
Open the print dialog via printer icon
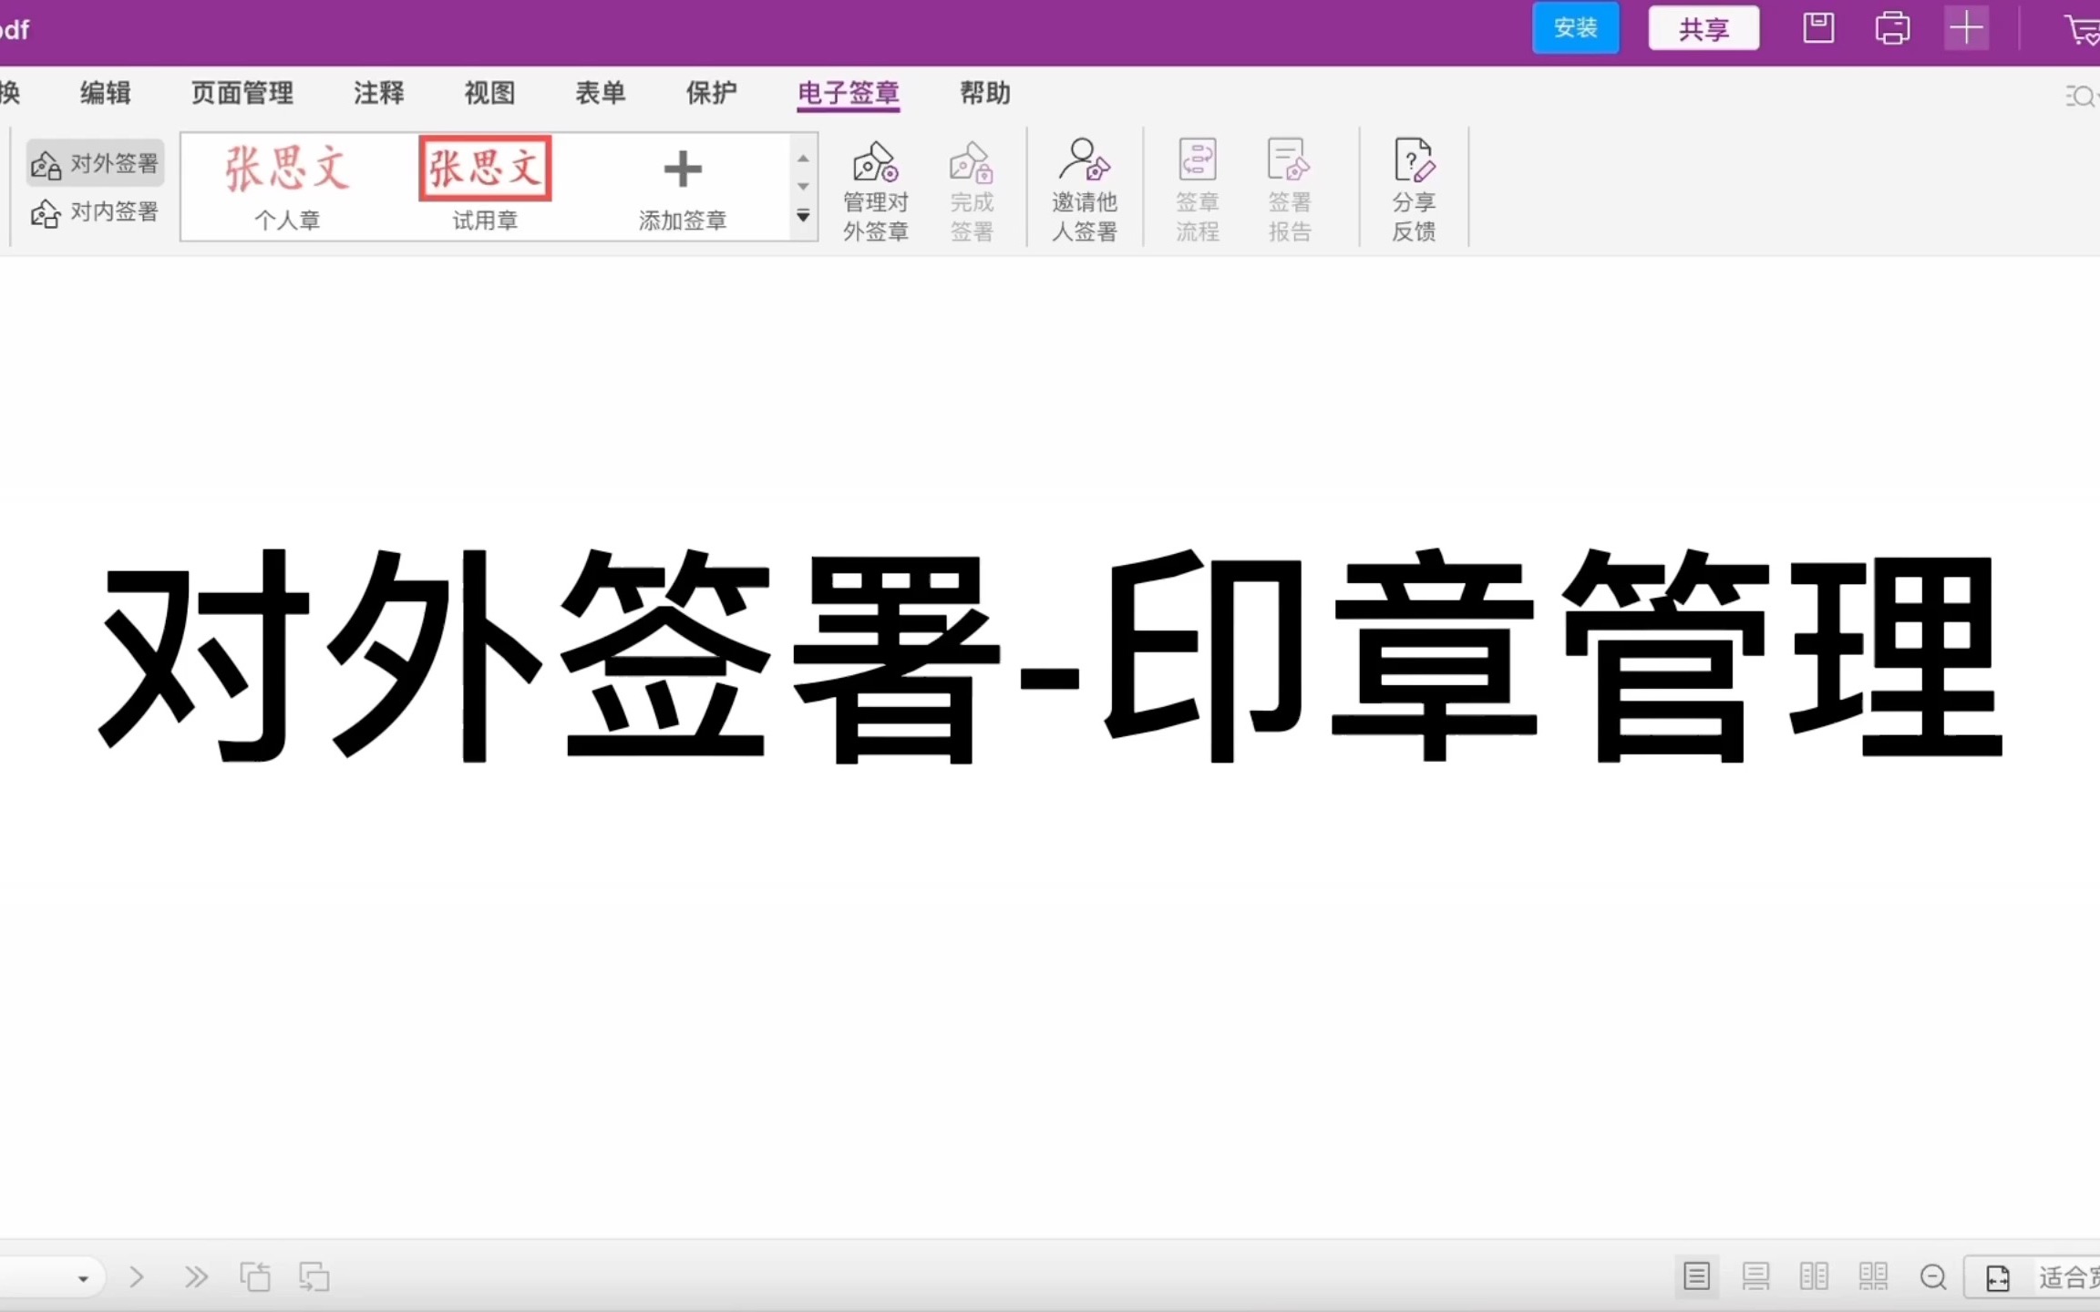coord(1892,28)
